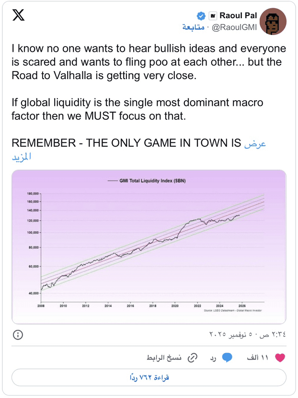The width and height of the screenshot is (298, 398).
Task: Click the circled info icon below the chart
Action: tap(18, 335)
